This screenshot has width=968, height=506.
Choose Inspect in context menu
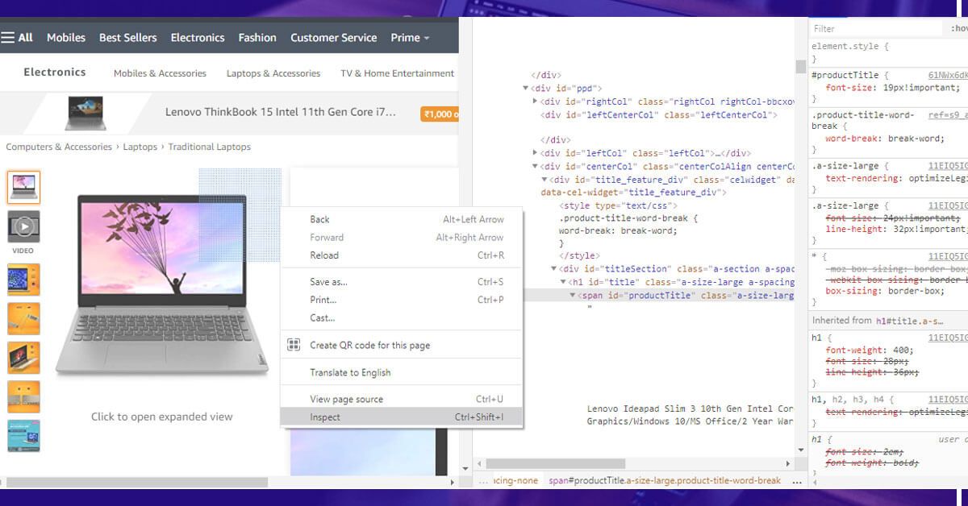pos(402,417)
